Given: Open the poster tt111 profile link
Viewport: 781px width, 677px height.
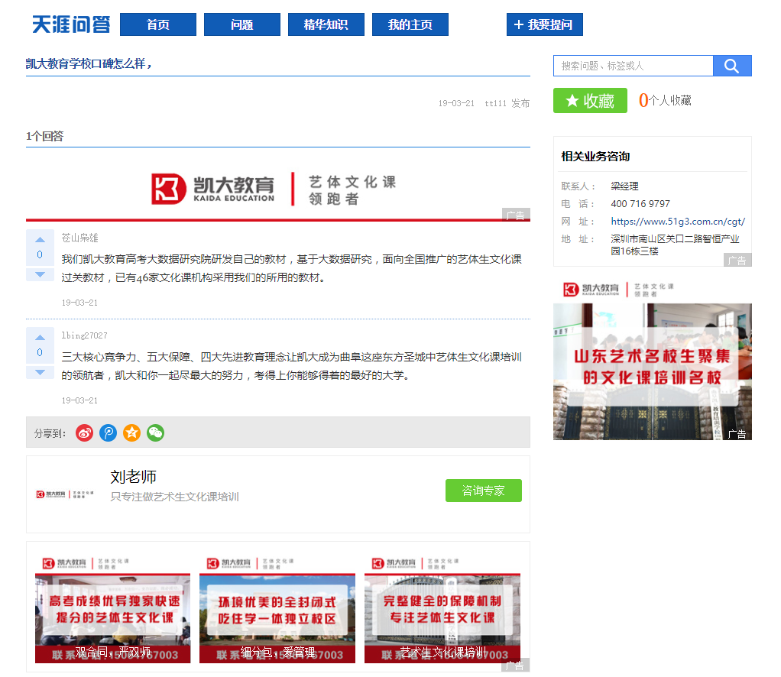Looking at the screenshot, I should click(x=495, y=103).
